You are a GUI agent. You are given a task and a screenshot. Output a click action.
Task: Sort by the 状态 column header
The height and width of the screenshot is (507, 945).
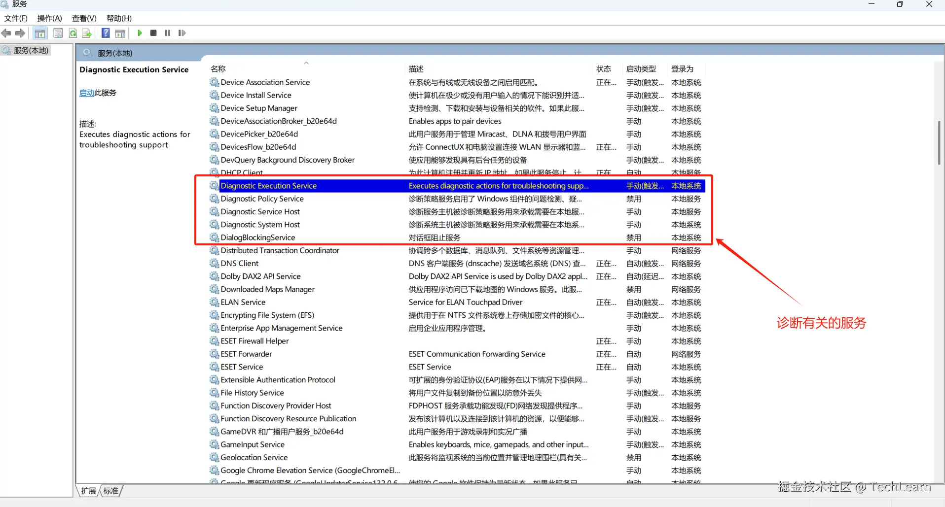(x=604, y=69)
